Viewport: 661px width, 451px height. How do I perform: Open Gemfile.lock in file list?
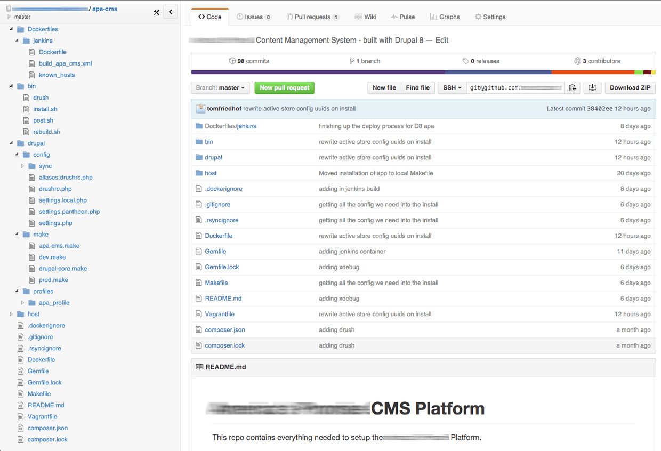pyautogui.click(x=222, y=267)
